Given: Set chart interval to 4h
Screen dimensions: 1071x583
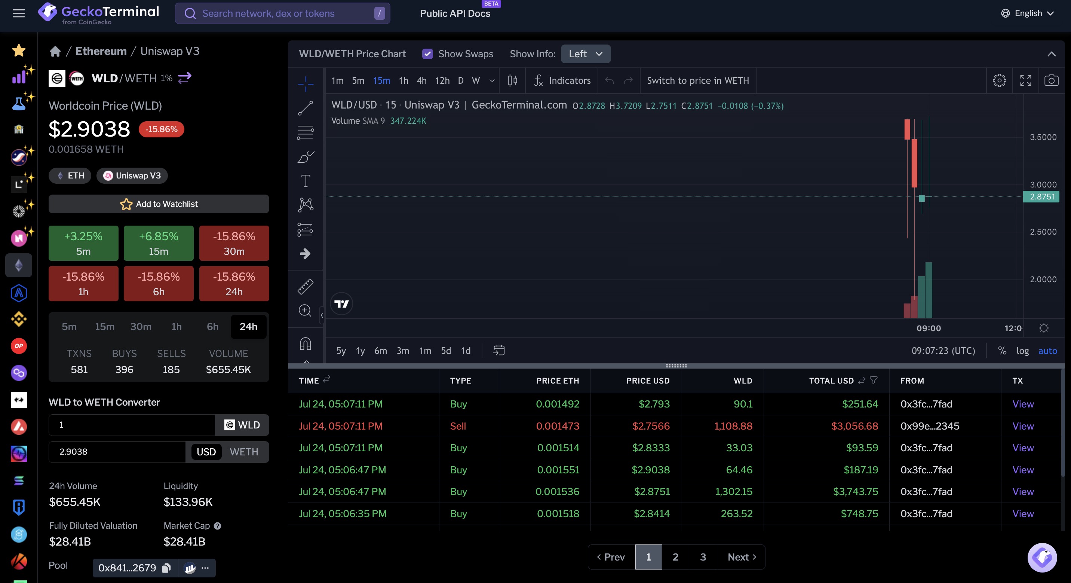Looking at the screenshot, I should pos(421,80).
